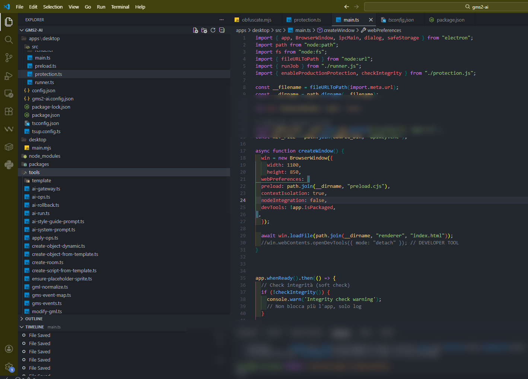528x379 pixels.
Task: Collapse all folders in Explorer
Action: click(x=222, y=30)
